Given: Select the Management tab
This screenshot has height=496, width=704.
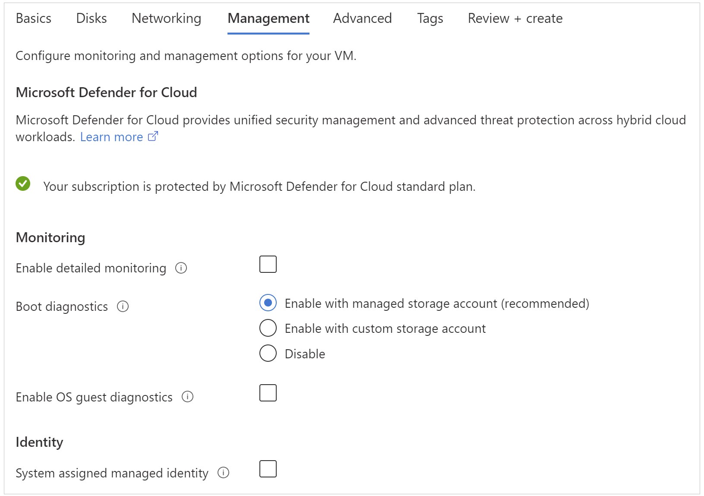Looking at the screenshot, I should 268,18.
